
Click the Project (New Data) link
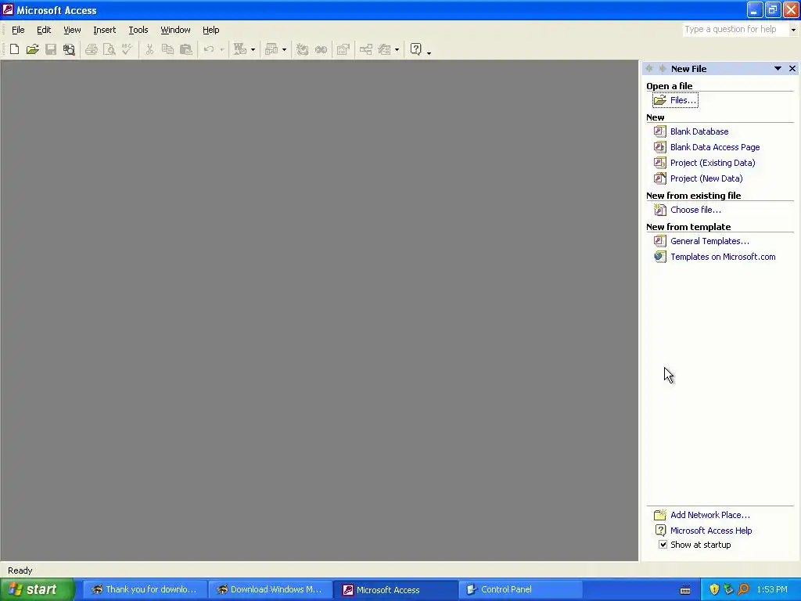[706, 178]
